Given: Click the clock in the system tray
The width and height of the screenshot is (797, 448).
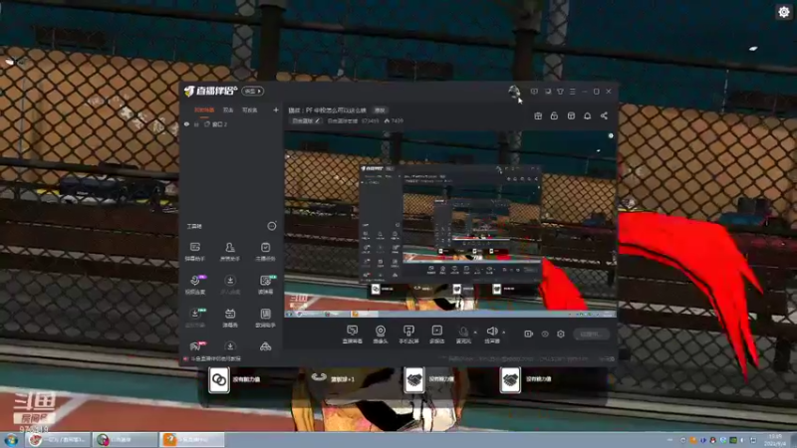Looking at the screenshot, I should [x=775, y=440].
